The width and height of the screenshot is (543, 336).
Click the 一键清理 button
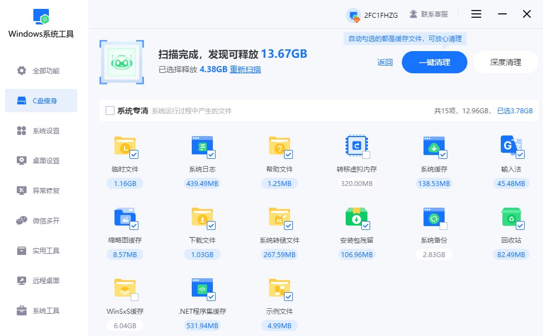click(x=434, y=62)
